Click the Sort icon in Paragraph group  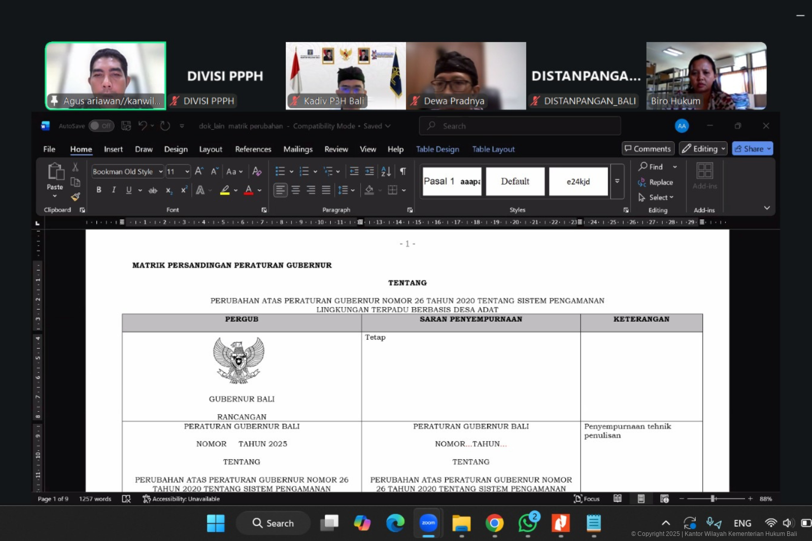[x=386, y=172]
